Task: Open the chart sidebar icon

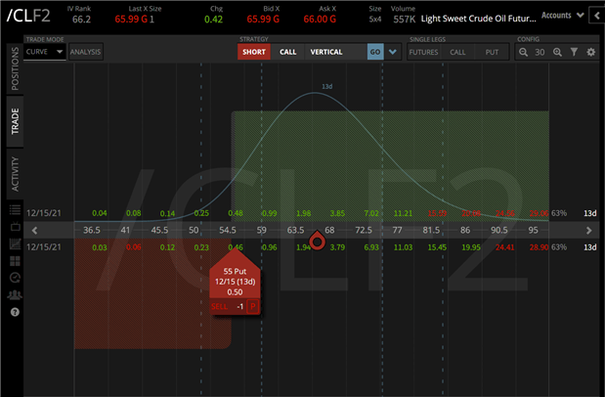Action: click(x=15, y=244)
